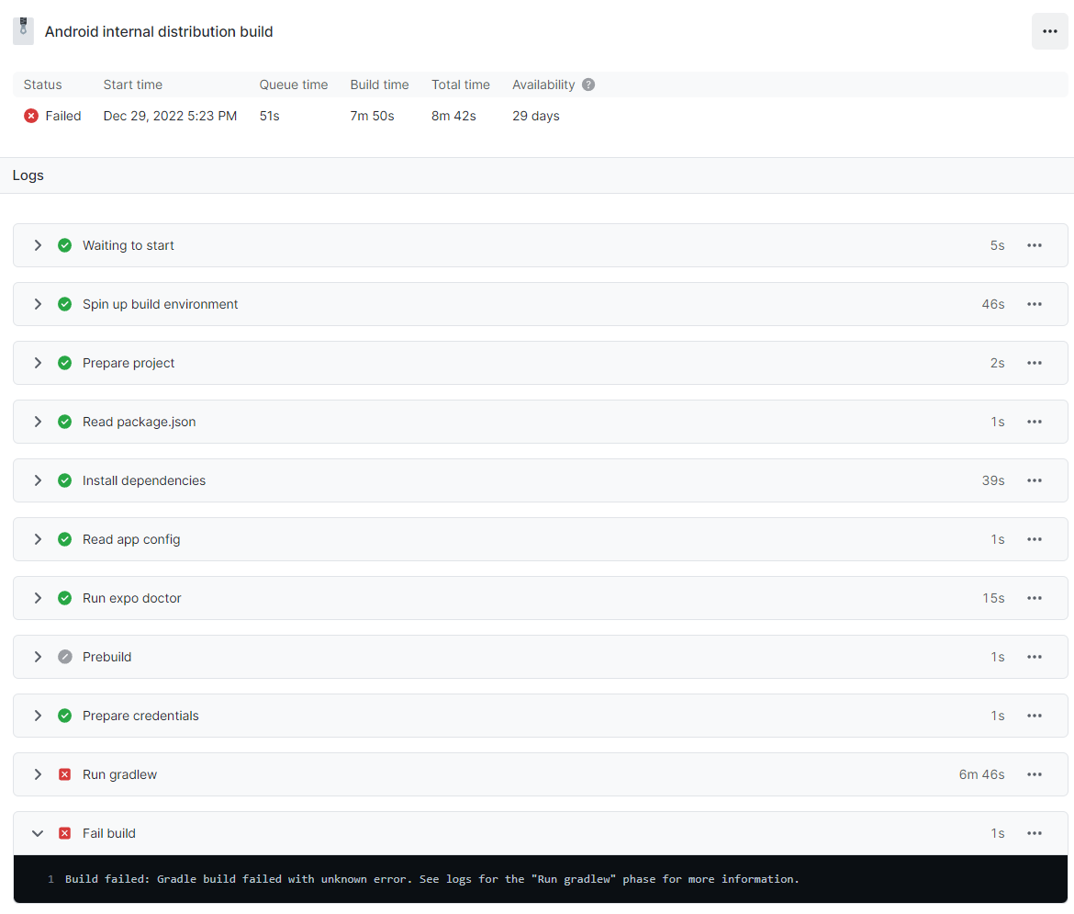Click the Run gradlew step label
1074x914 pixels.
tap(120, 774)
